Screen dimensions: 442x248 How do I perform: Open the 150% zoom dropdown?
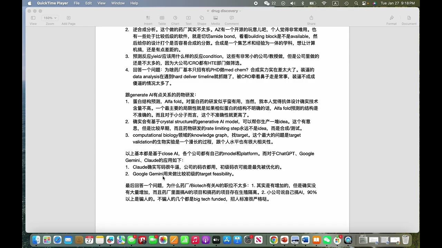coord(50,18)
